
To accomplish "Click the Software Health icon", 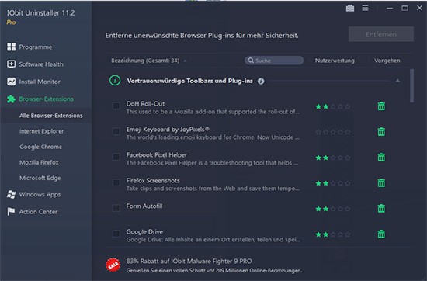I will (x=11, y=64).
